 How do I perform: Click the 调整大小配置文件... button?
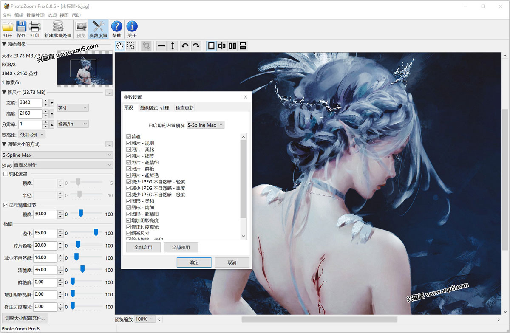[25, 318]
